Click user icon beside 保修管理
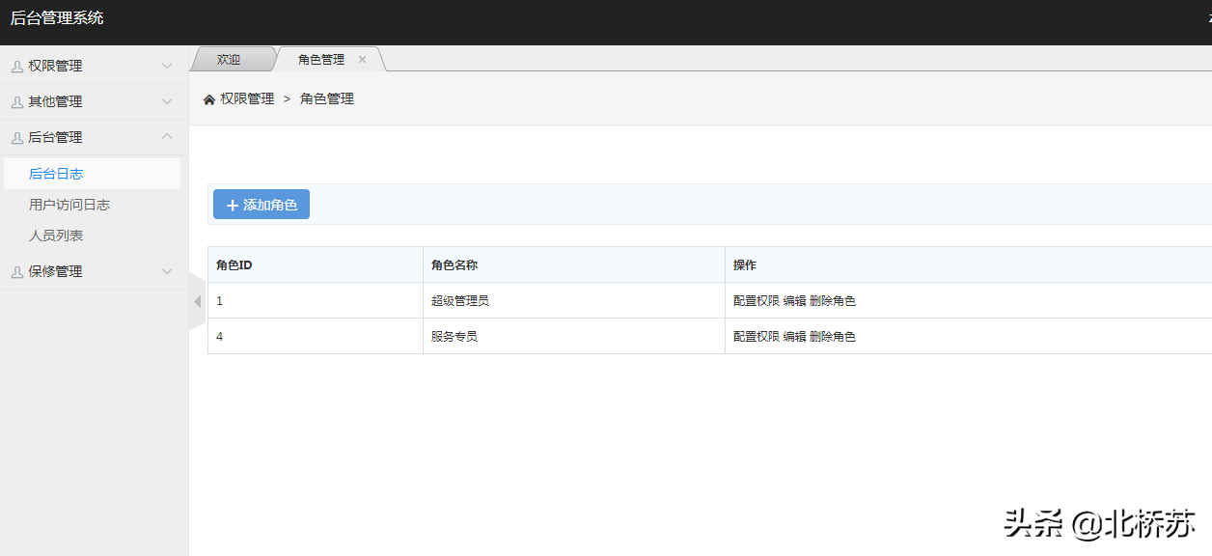This screenshot has width=1212, height=556. 17,272
